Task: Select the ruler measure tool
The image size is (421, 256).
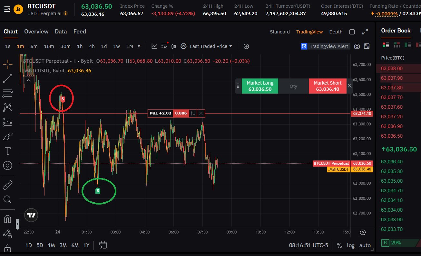Action: tap(7, 185)
